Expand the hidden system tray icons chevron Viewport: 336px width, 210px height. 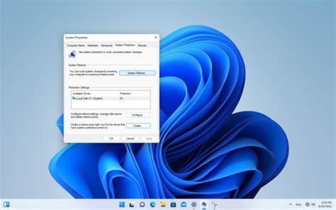tap(291, 204)
